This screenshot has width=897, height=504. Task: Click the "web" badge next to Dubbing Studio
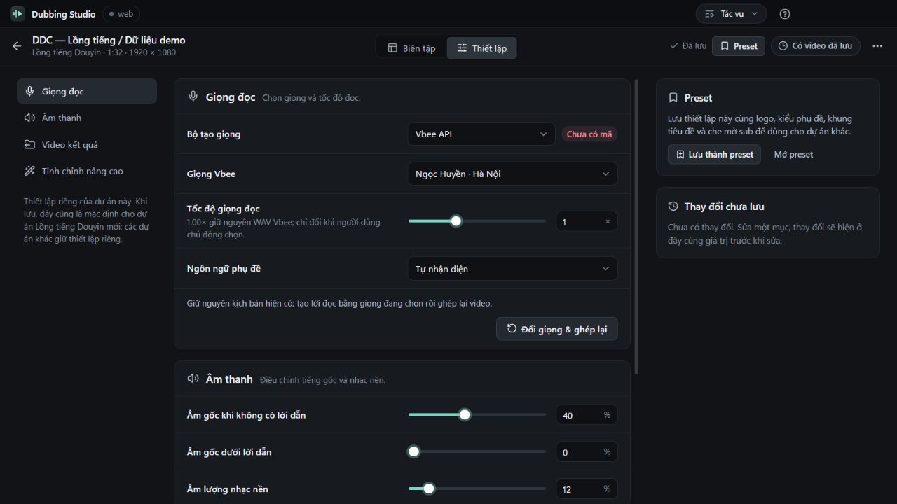pos(121,14)
